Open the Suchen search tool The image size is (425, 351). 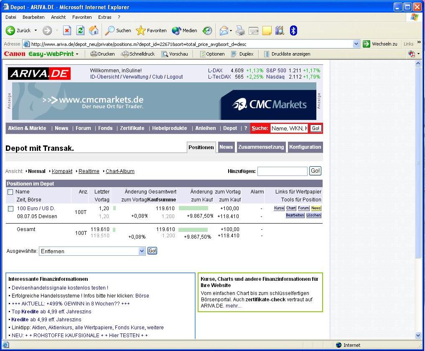pos(118,31)
